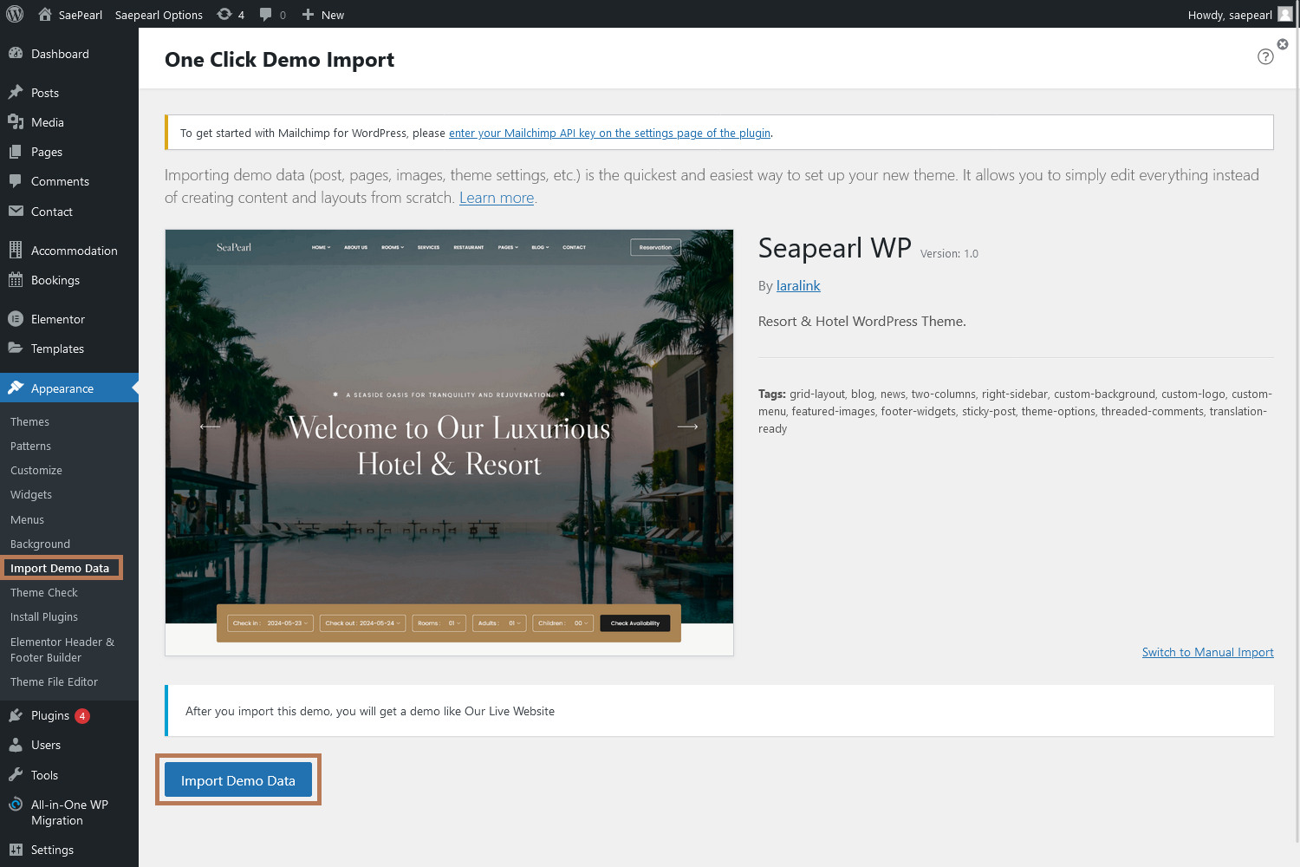Click the Seapearl demo preview thumbnail

[449, 442]
